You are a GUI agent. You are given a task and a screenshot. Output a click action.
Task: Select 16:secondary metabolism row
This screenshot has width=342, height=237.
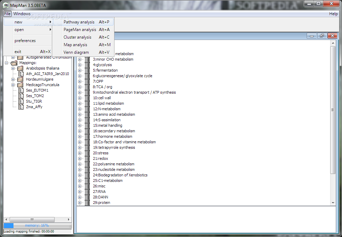(114, 131)
